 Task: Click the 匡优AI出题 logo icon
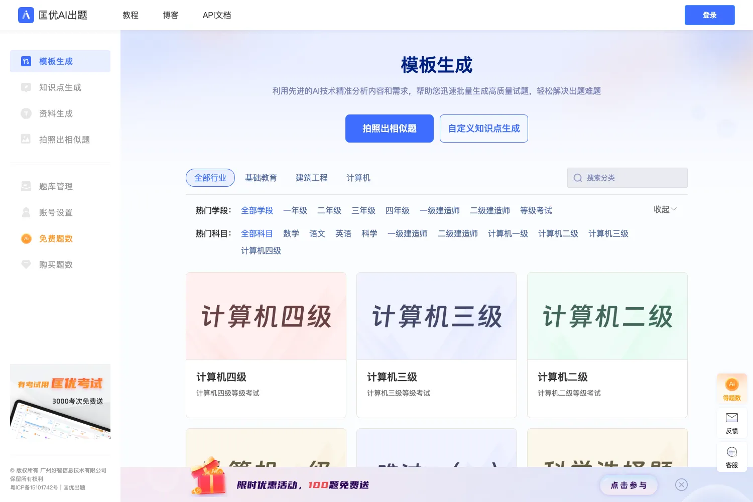[x=26, y=15]
